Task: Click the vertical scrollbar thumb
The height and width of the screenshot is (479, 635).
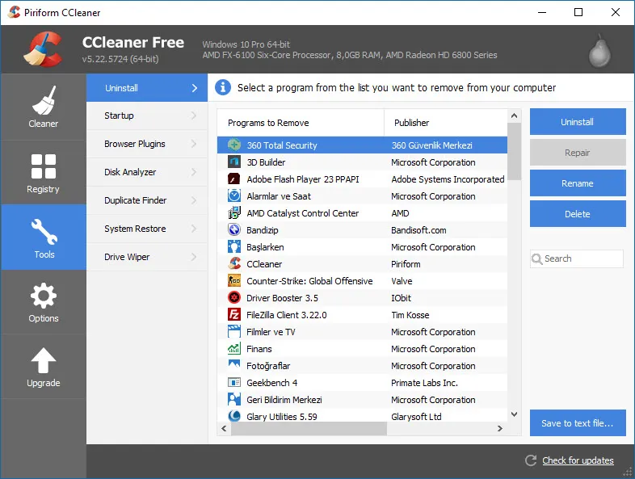Action: click(x=515, y=151)
